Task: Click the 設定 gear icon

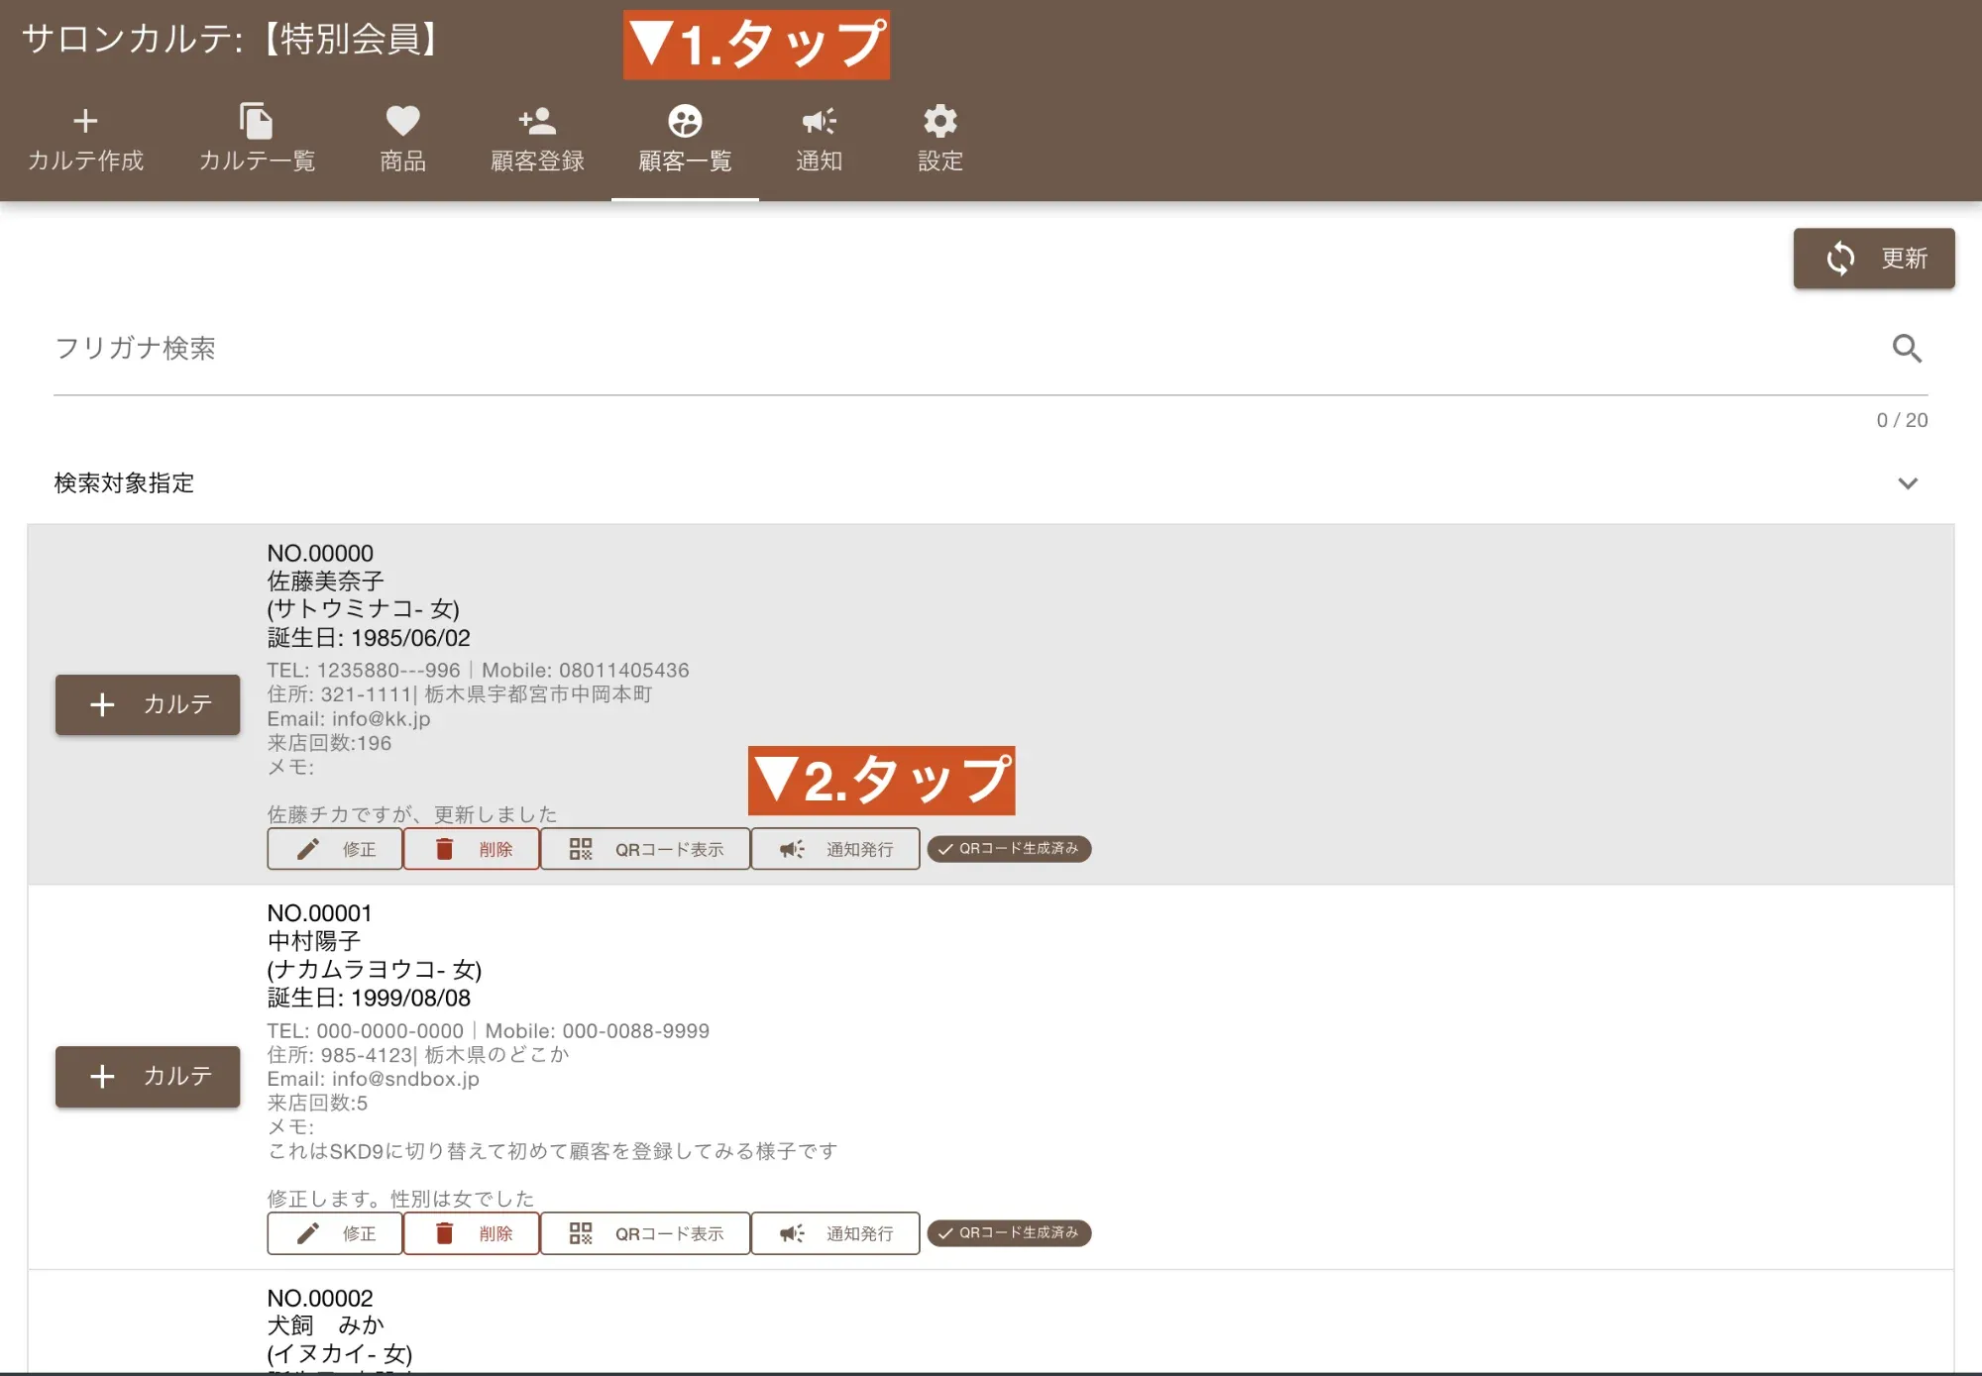Action: [x=938, y=122]
